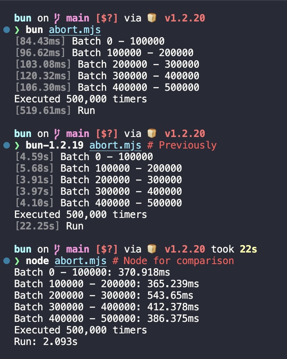The image size is (287, 359).
Task: Click the prompt chevron before 'node'
Action: tap(17, 261)
